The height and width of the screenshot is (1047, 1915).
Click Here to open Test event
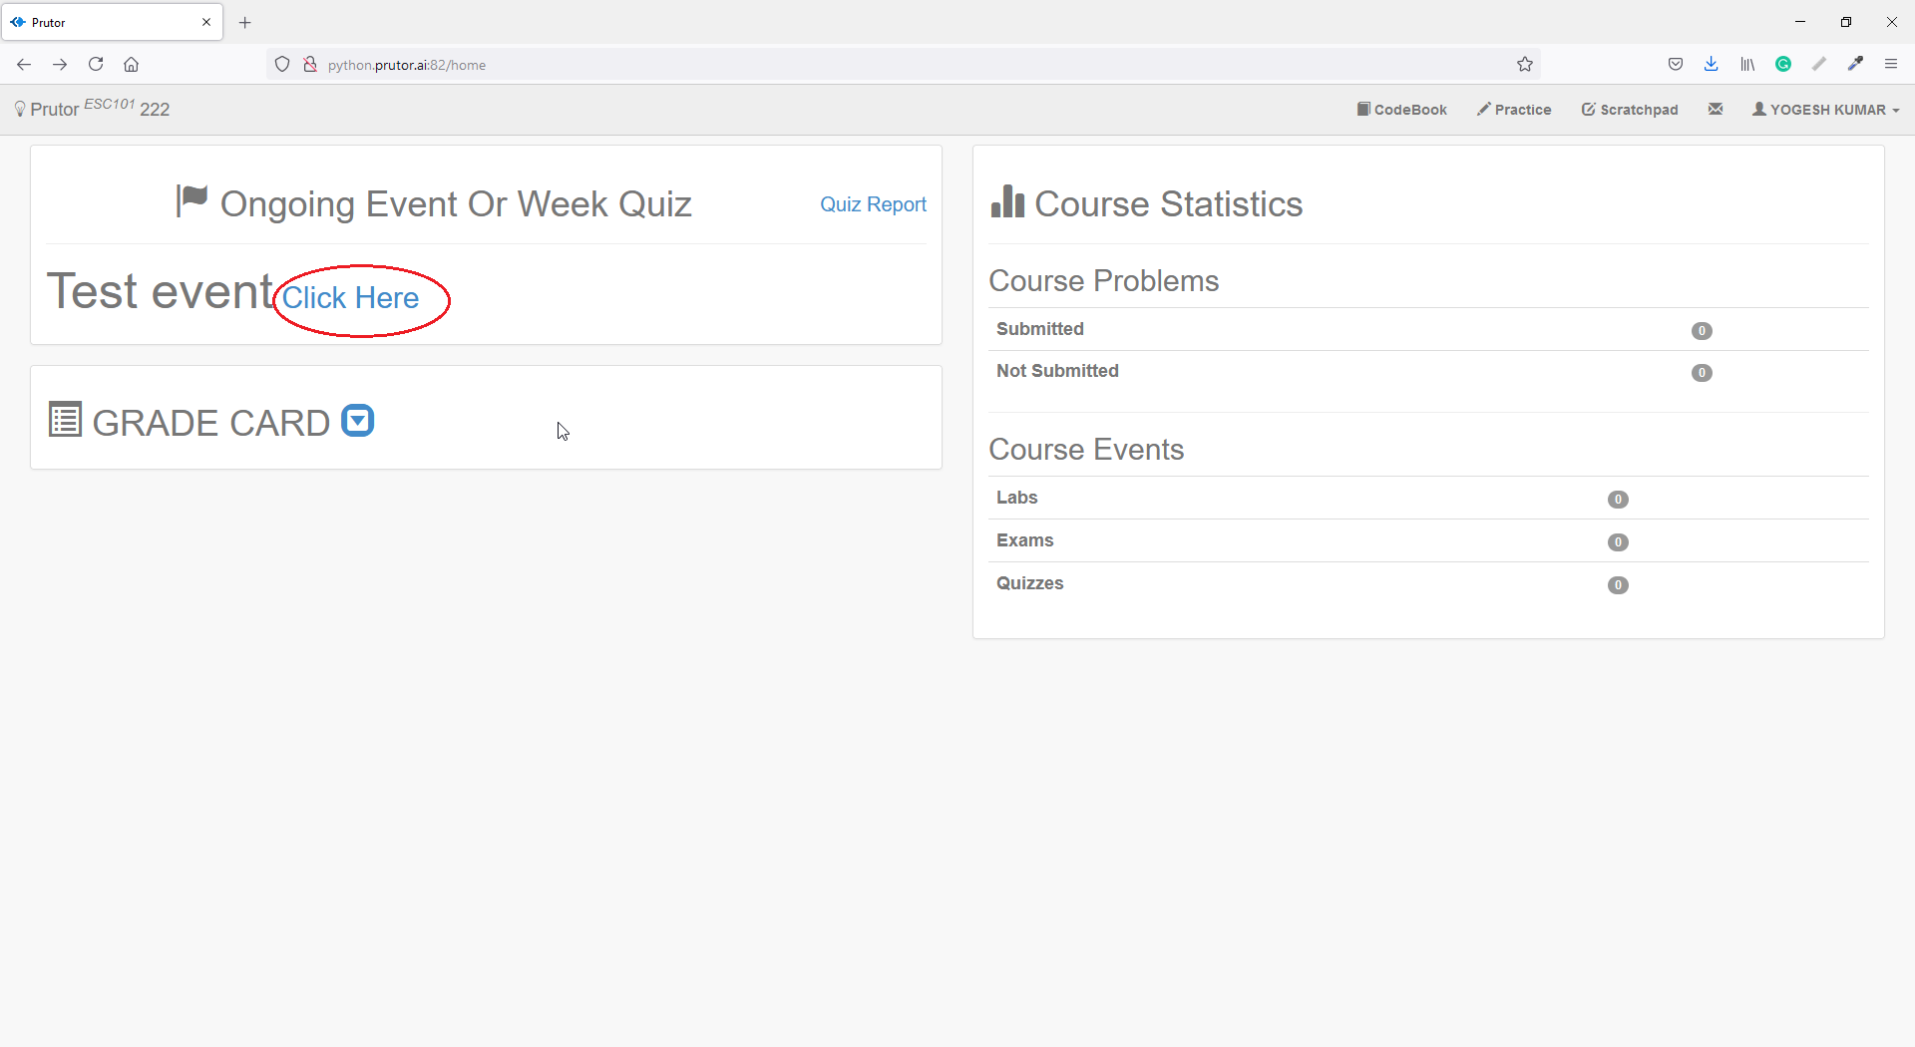coord(350,298)
